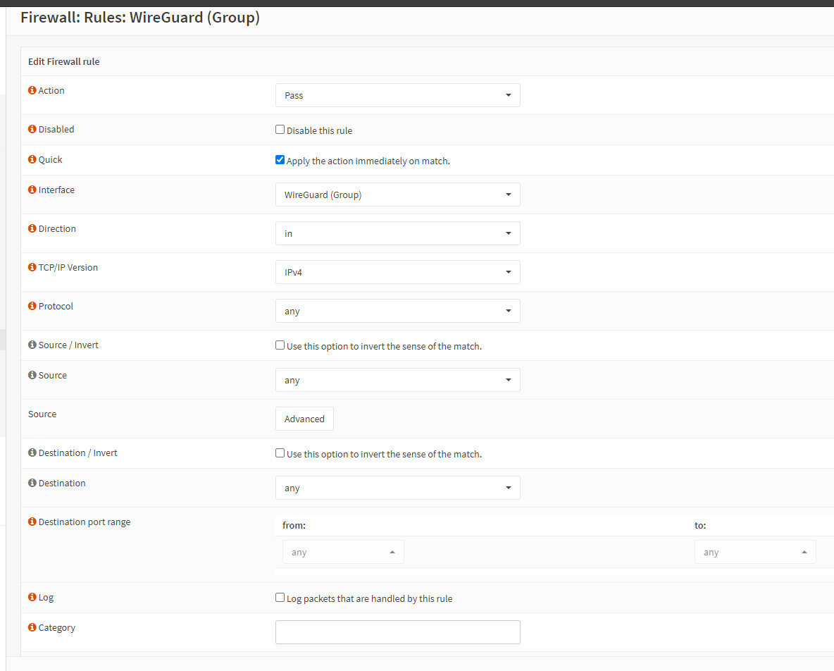Open the Direction dropdown set to in
The image size is (834, 671).
point(397,233)
